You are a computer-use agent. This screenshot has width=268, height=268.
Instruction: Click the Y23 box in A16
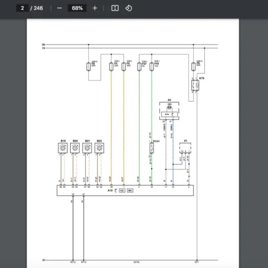(122, 191)
